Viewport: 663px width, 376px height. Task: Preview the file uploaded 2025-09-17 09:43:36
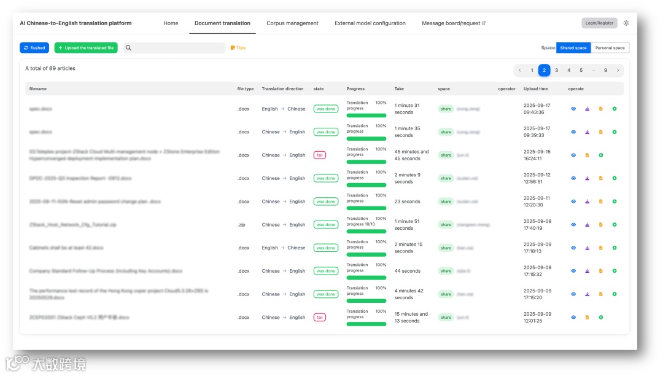pos(573,109)
